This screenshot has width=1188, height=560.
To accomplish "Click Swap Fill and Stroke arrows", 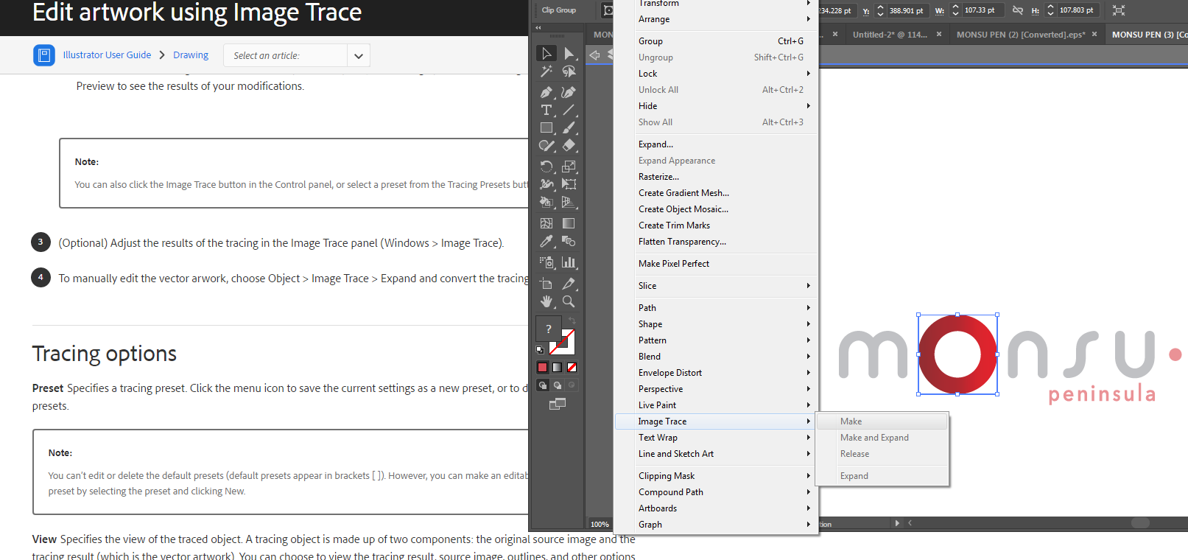I will click(x=572, y=321).
